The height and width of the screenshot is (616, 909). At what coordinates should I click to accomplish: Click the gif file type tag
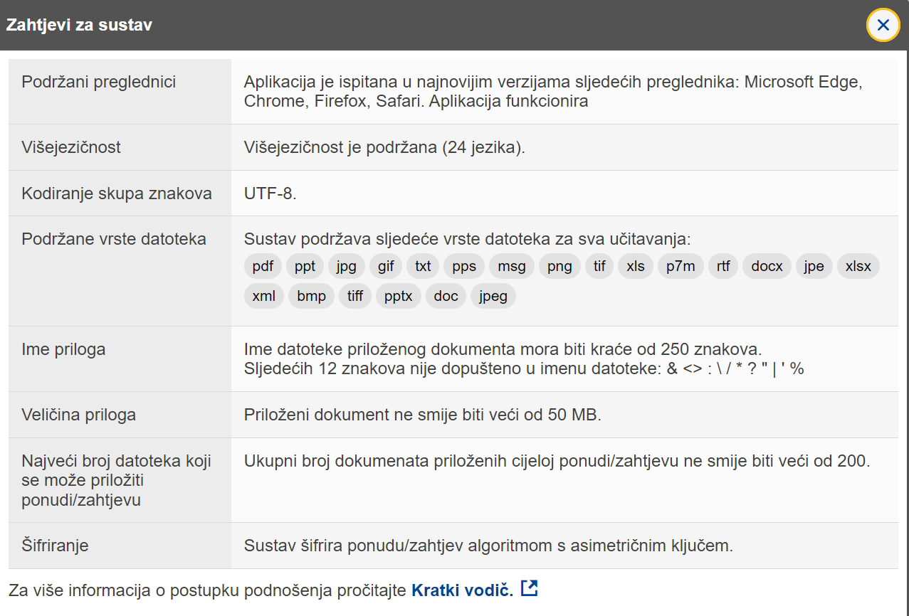(x=386, y=266)
